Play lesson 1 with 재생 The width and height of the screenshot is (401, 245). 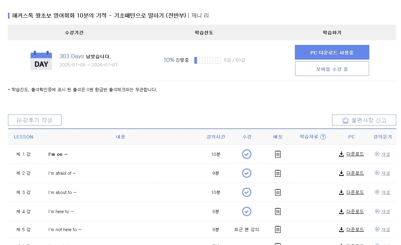[382, 154]
